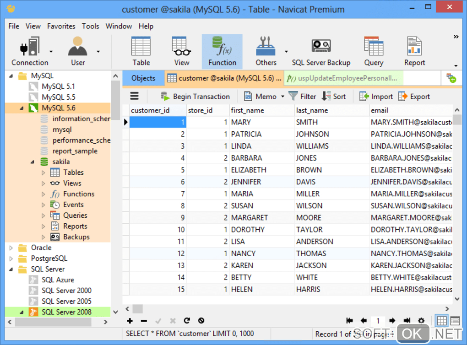Click the tree panel vertical scrollbar thumb

click(x=115, y=100)
